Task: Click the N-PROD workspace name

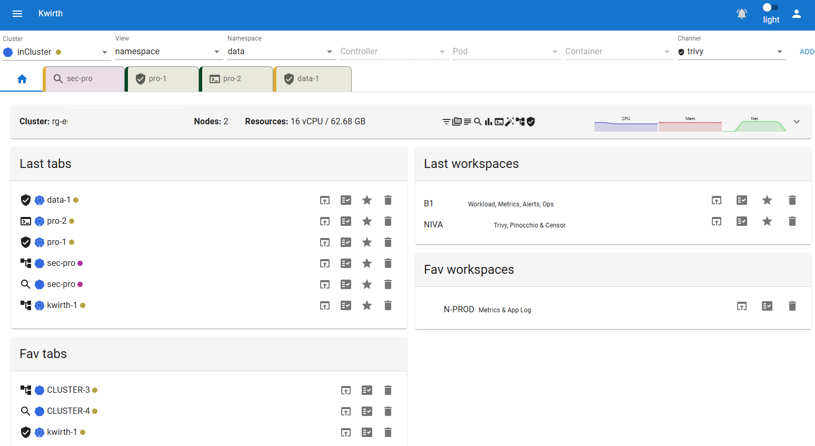Action: click(459, 310)
